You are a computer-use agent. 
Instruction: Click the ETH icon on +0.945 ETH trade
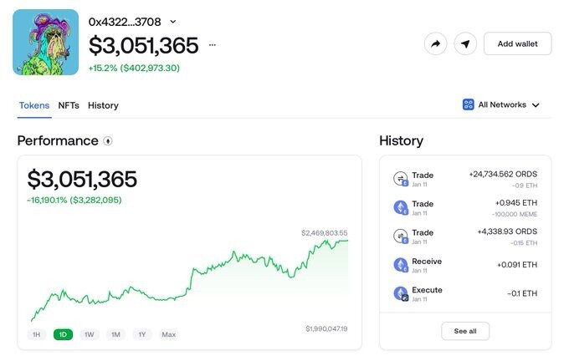pyautogui.click(x=401, y=207)
